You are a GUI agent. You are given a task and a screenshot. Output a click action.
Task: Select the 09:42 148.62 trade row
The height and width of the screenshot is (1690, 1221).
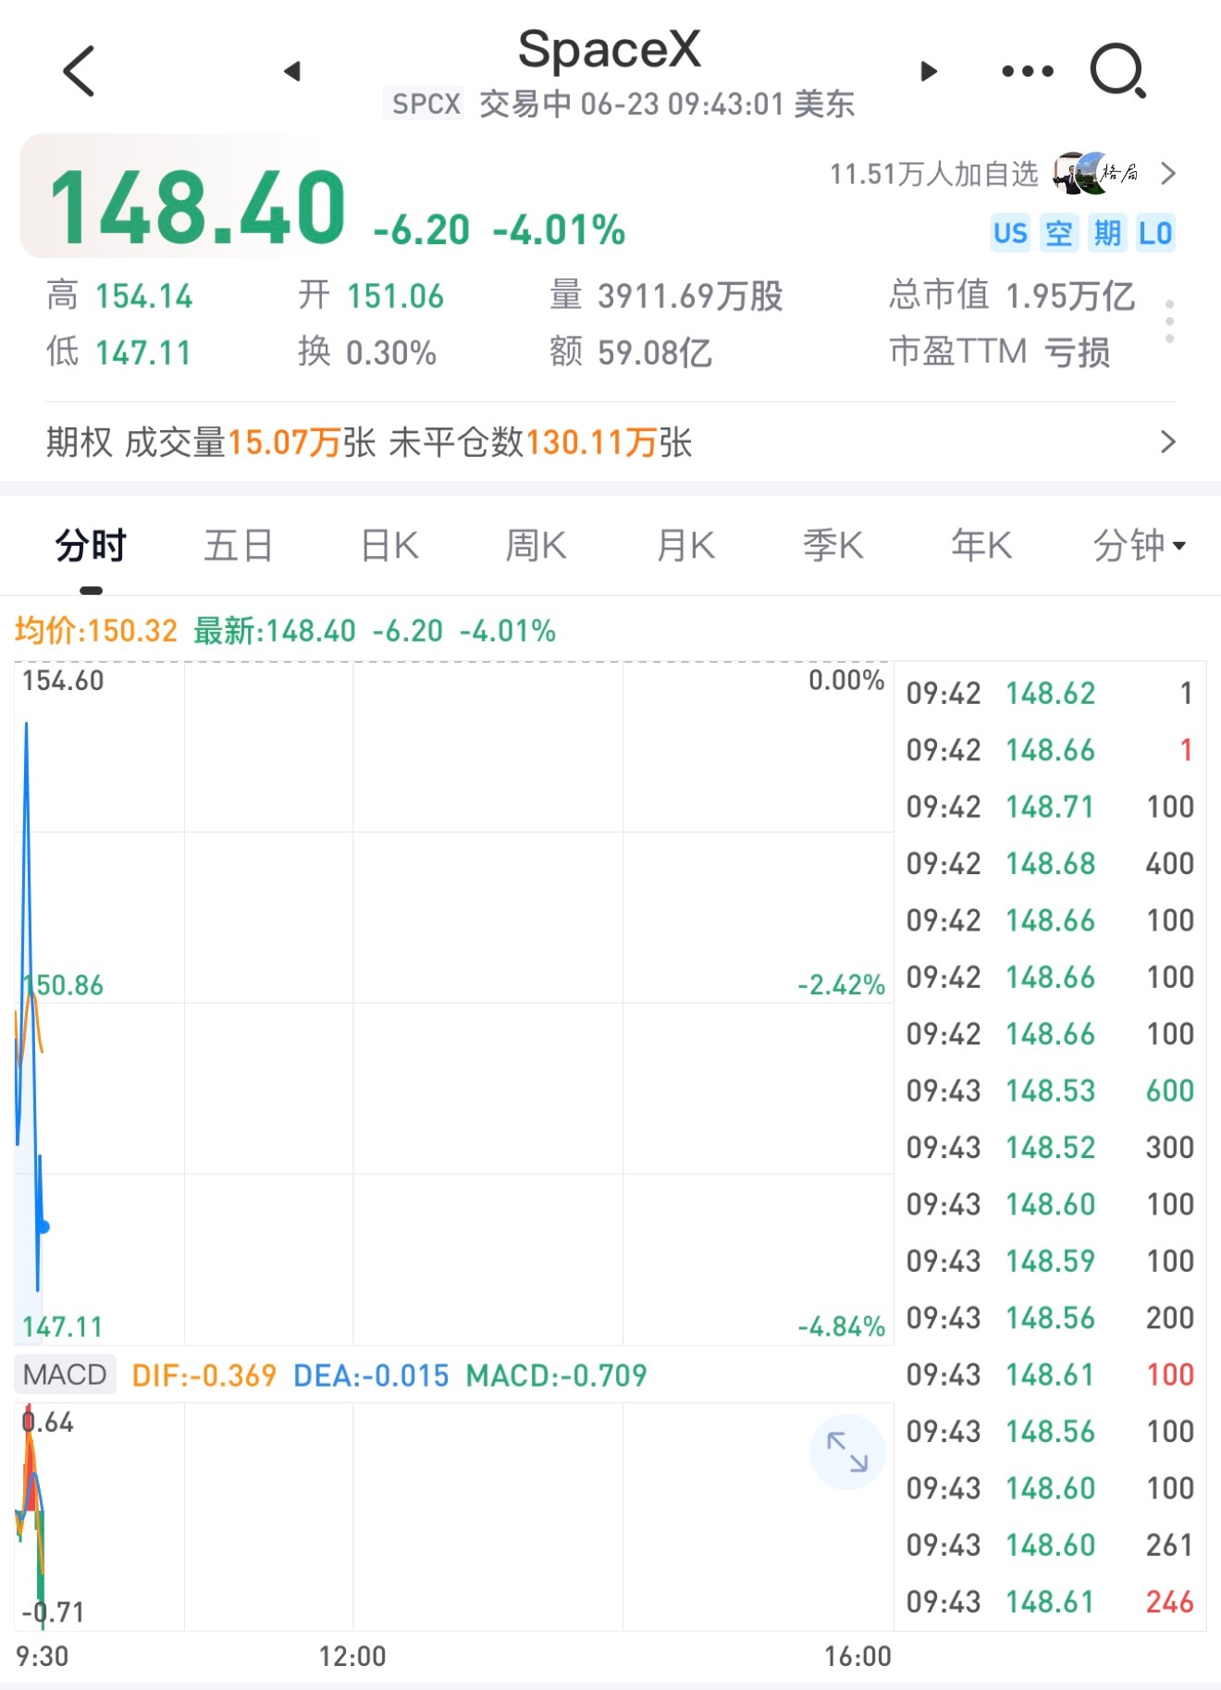[1050, 693]
